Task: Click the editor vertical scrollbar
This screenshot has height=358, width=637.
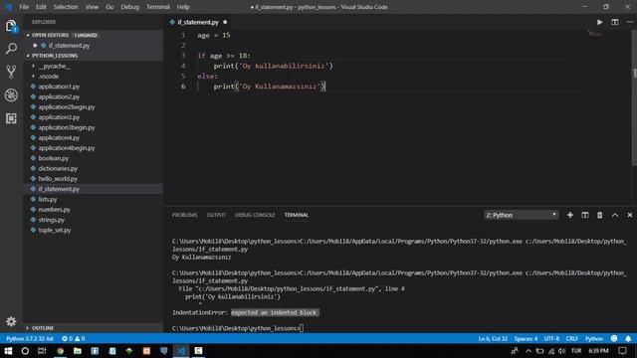Action: (x=634, y=97)
